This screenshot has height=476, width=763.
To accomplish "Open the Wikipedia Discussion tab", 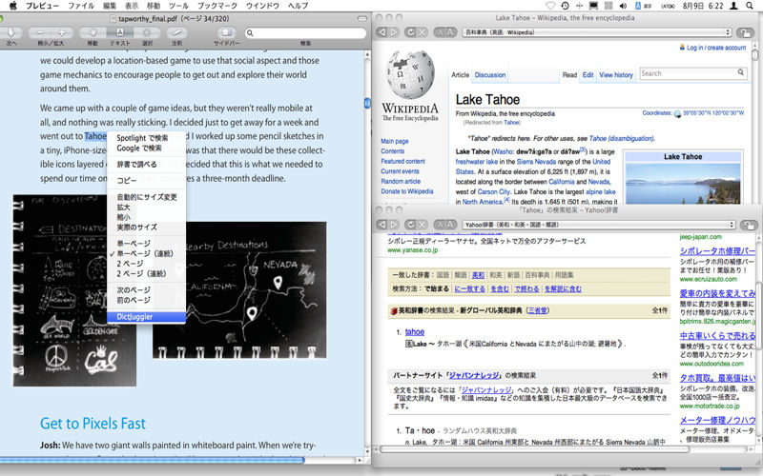I will [490, 75].
